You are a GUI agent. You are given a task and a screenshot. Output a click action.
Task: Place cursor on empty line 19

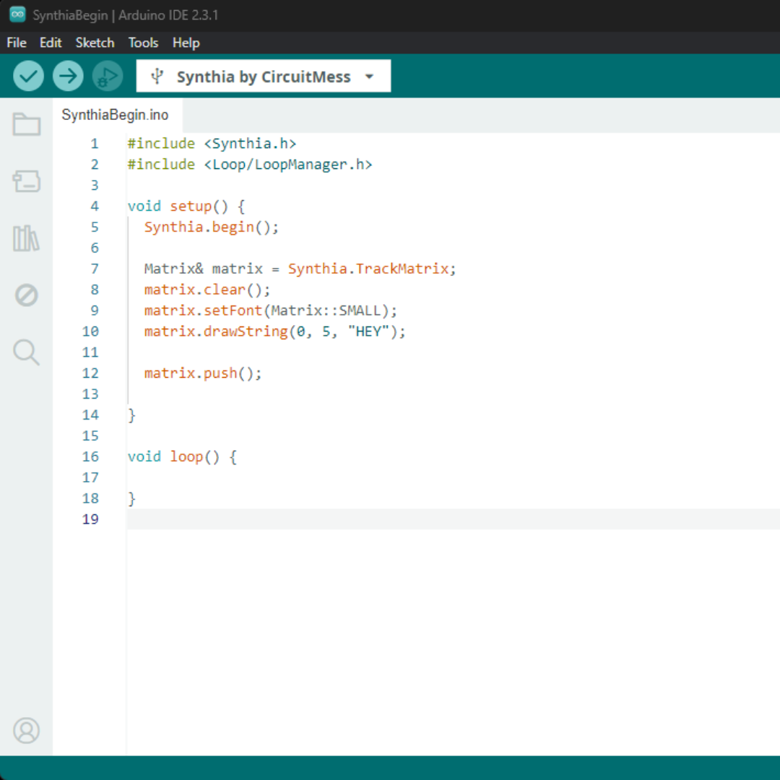(x=433, y=519)
